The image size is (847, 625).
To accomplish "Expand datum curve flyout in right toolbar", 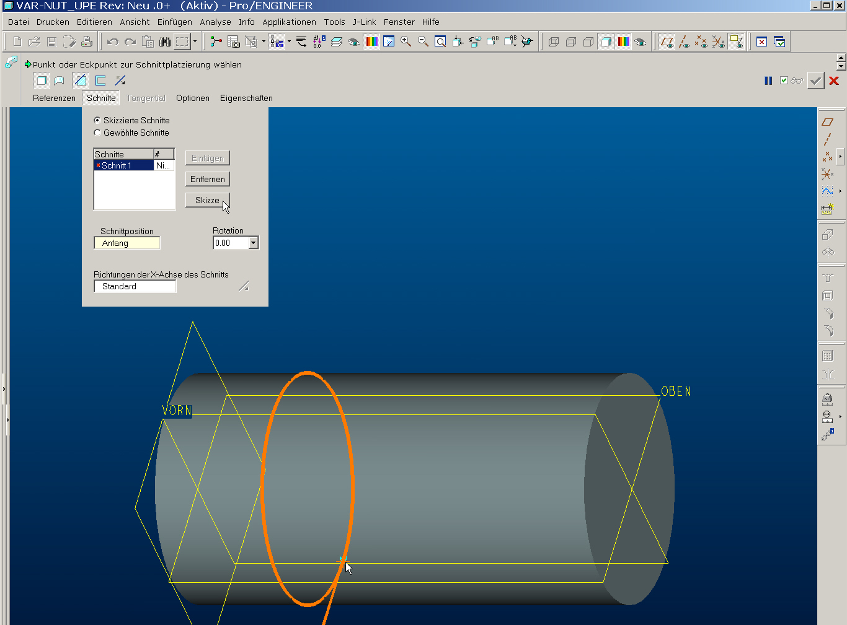I will [840, 191].
